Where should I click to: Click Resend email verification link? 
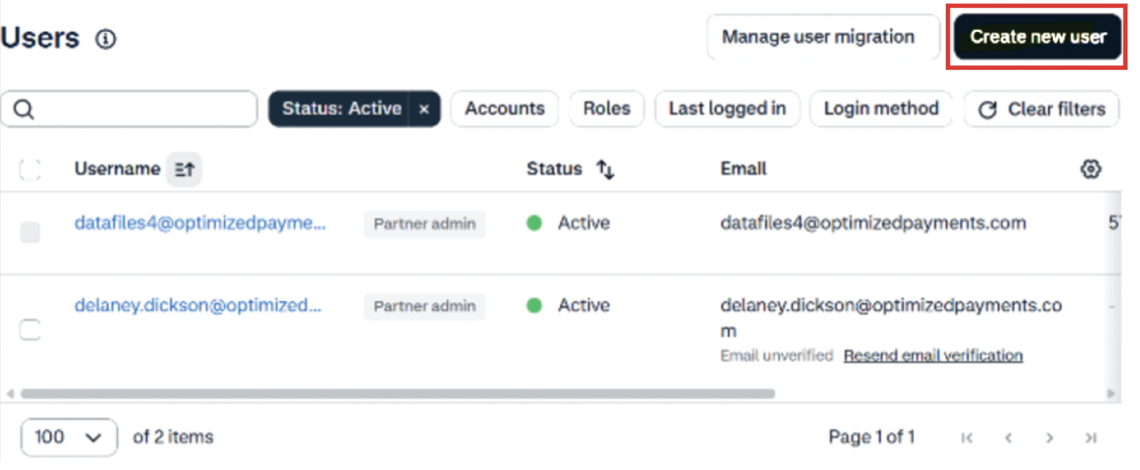(933, 356)
